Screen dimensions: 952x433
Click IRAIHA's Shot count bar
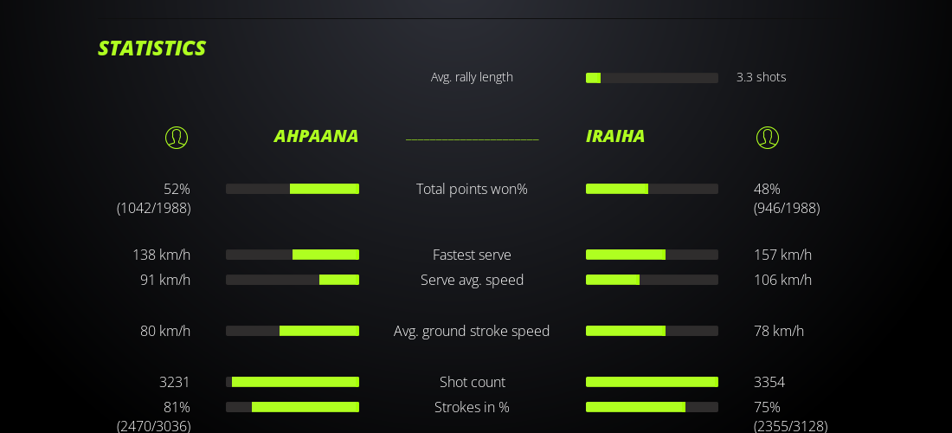point(652,382)
